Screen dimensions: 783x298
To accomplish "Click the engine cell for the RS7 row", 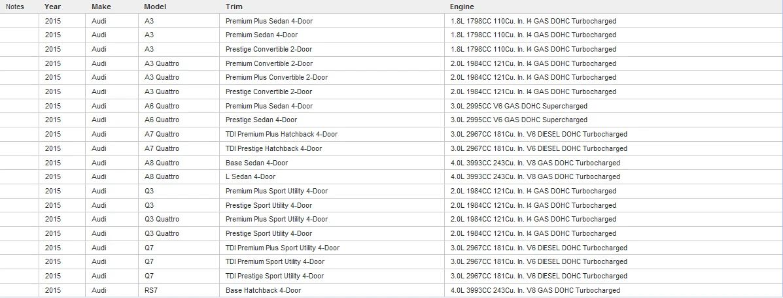I will [x=535, y=291].
